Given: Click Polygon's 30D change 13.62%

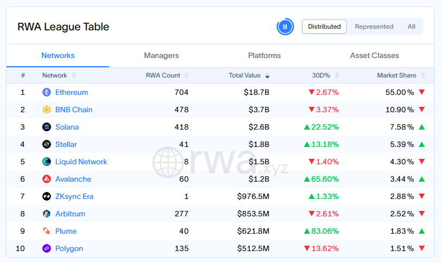Looking at the screenshot, I should [x=322, y=248].
